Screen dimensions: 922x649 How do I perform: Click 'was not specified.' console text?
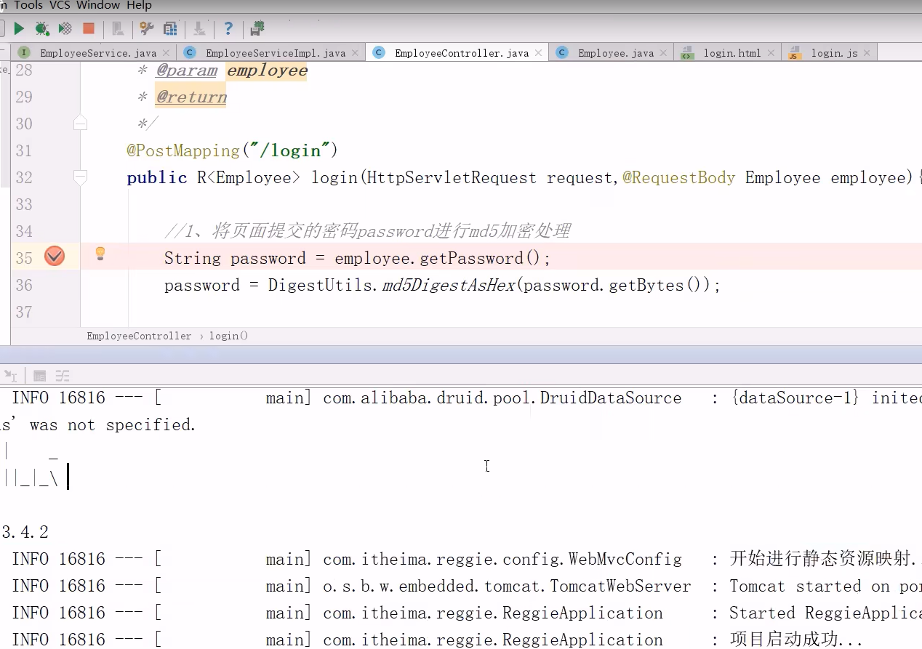[113, 424]
